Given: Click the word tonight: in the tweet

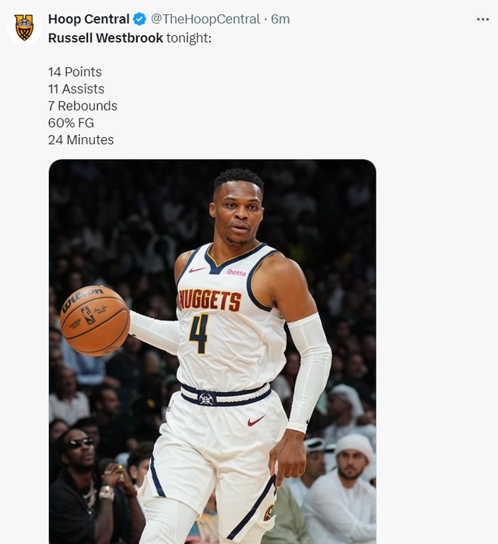Looking at the screenshot, I should tap(189, 38).
